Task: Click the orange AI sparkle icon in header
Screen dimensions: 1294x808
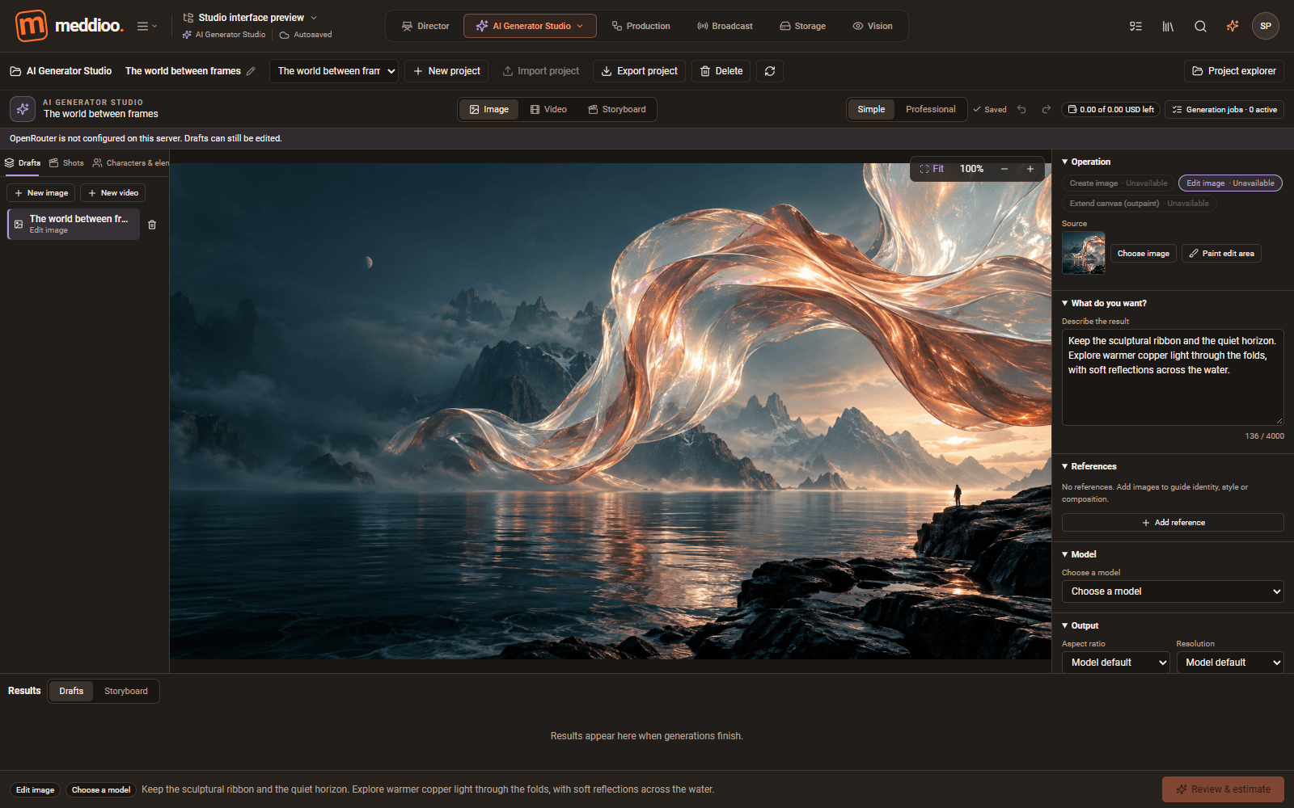Action: 1233,26
